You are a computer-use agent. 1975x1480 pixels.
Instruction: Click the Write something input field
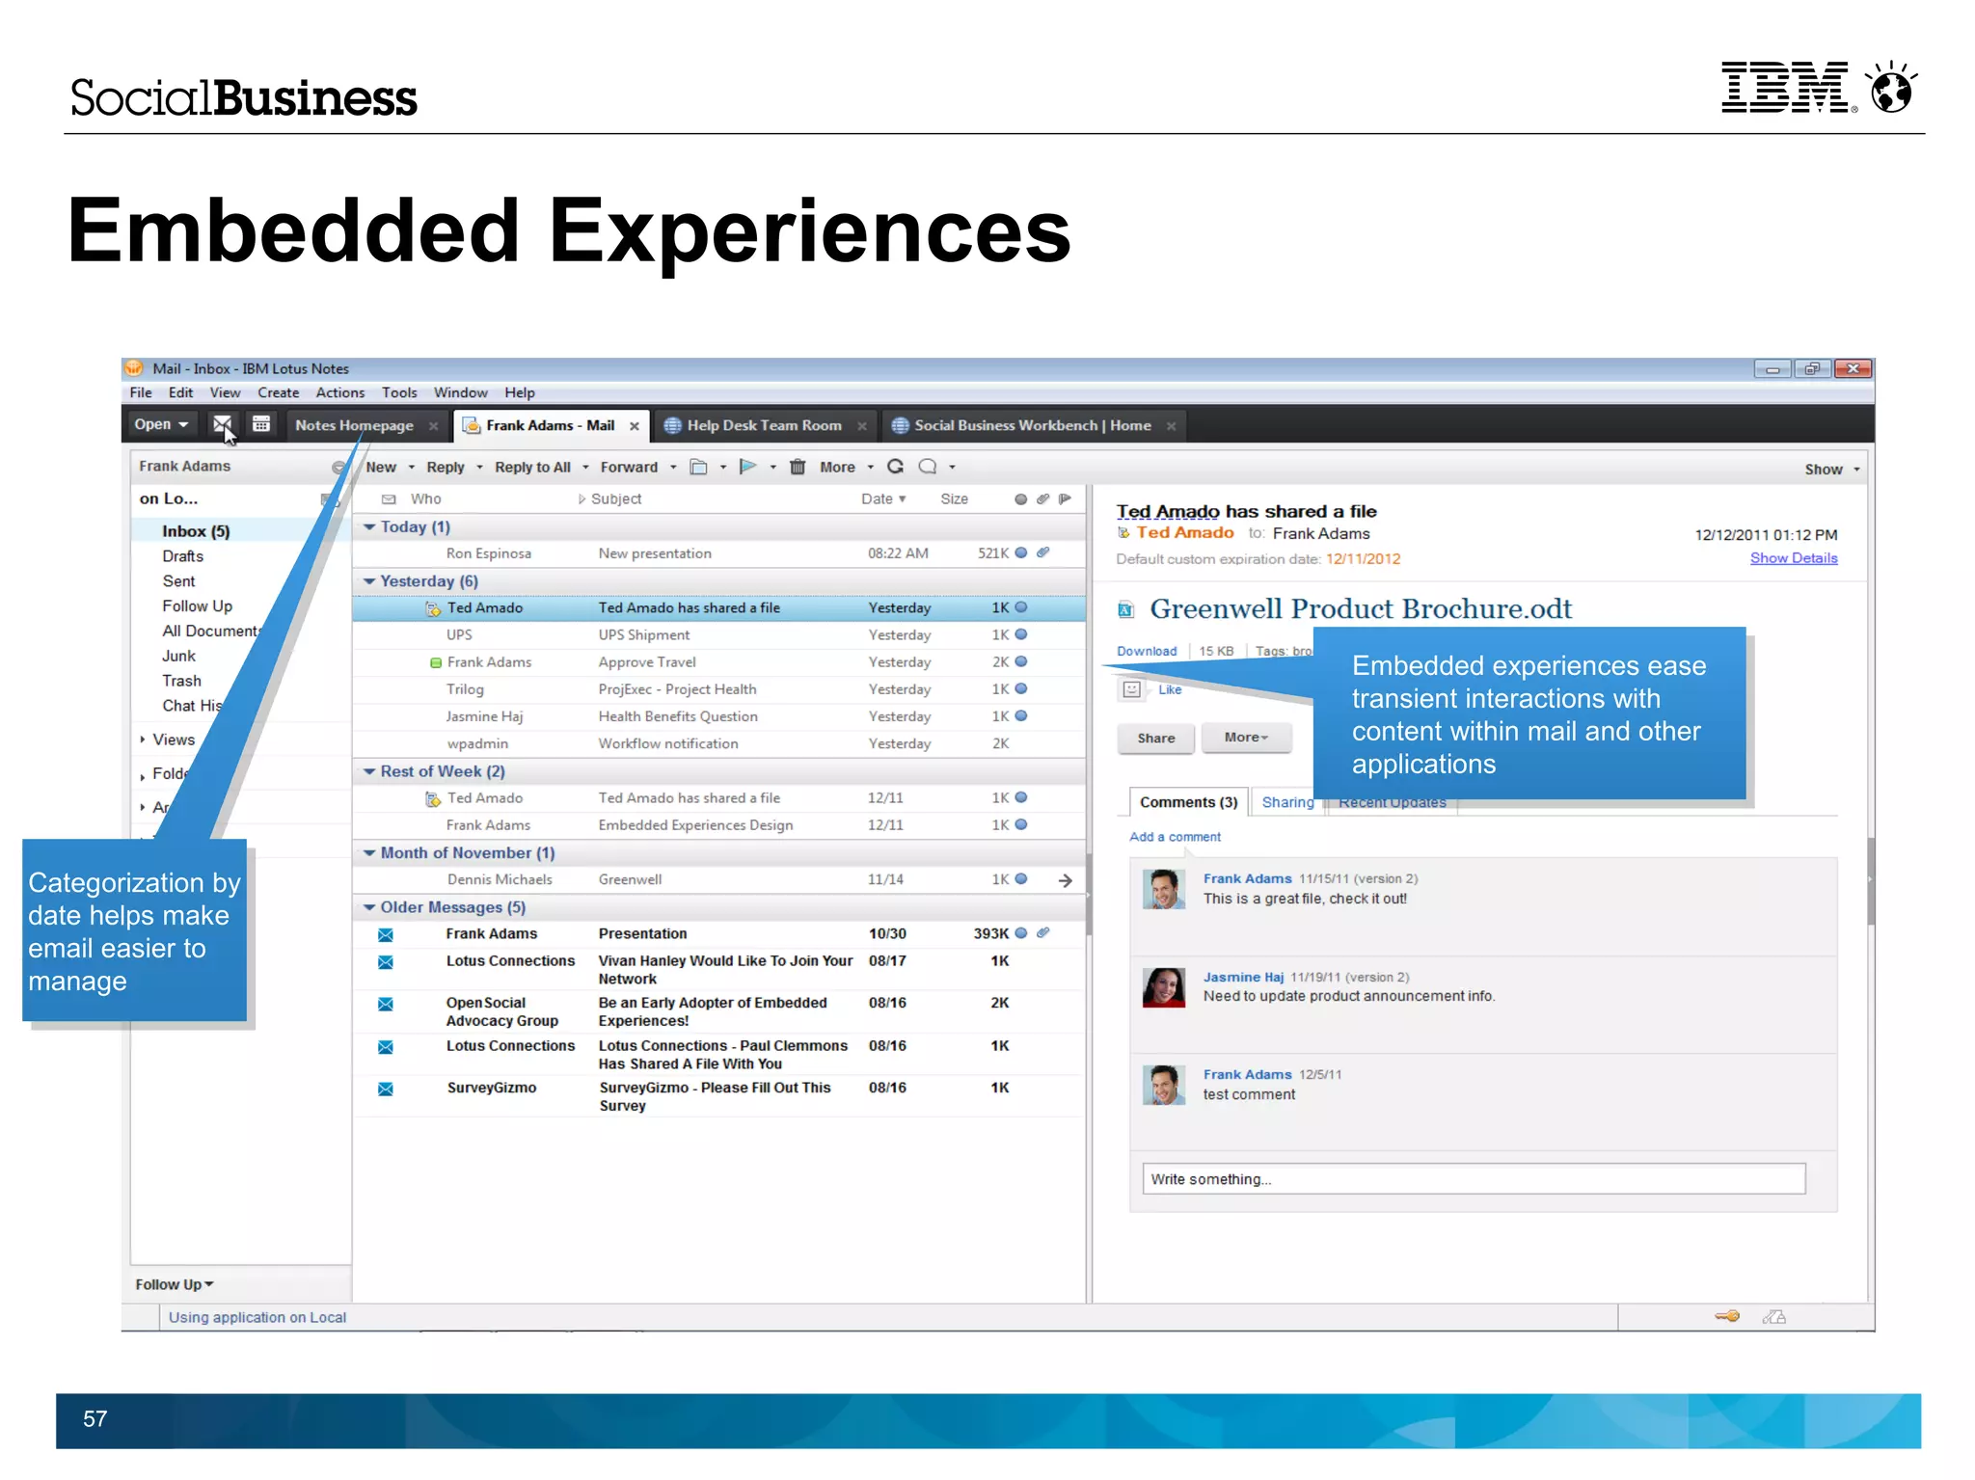pyautogui.click(x=1474, y=1179)
